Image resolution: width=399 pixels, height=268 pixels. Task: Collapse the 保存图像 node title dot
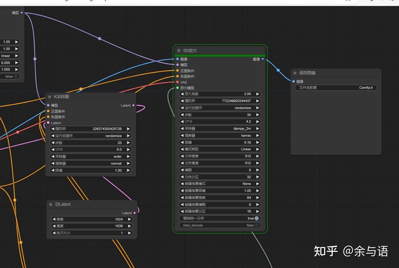click(x=295, y=73)
